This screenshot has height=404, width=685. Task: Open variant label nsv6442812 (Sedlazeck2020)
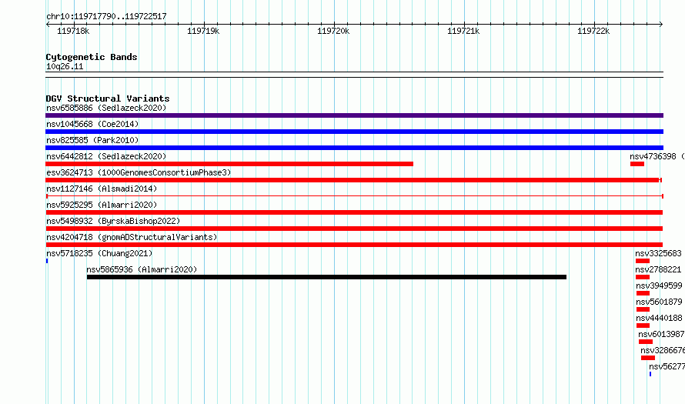[x=106, y=156]
